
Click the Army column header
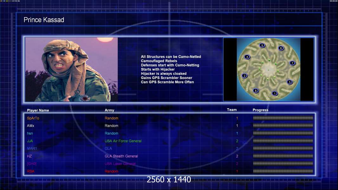coord(109,110)
